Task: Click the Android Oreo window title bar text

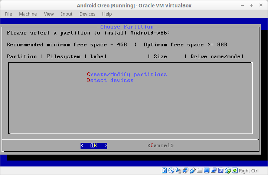Action: coord(134,6)
